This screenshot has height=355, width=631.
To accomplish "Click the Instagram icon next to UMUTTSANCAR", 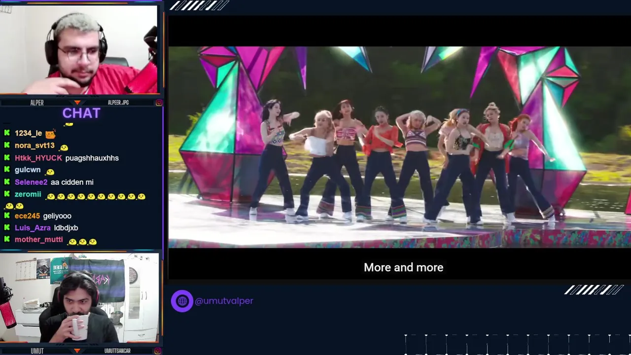I will click(x=159, y=351).
